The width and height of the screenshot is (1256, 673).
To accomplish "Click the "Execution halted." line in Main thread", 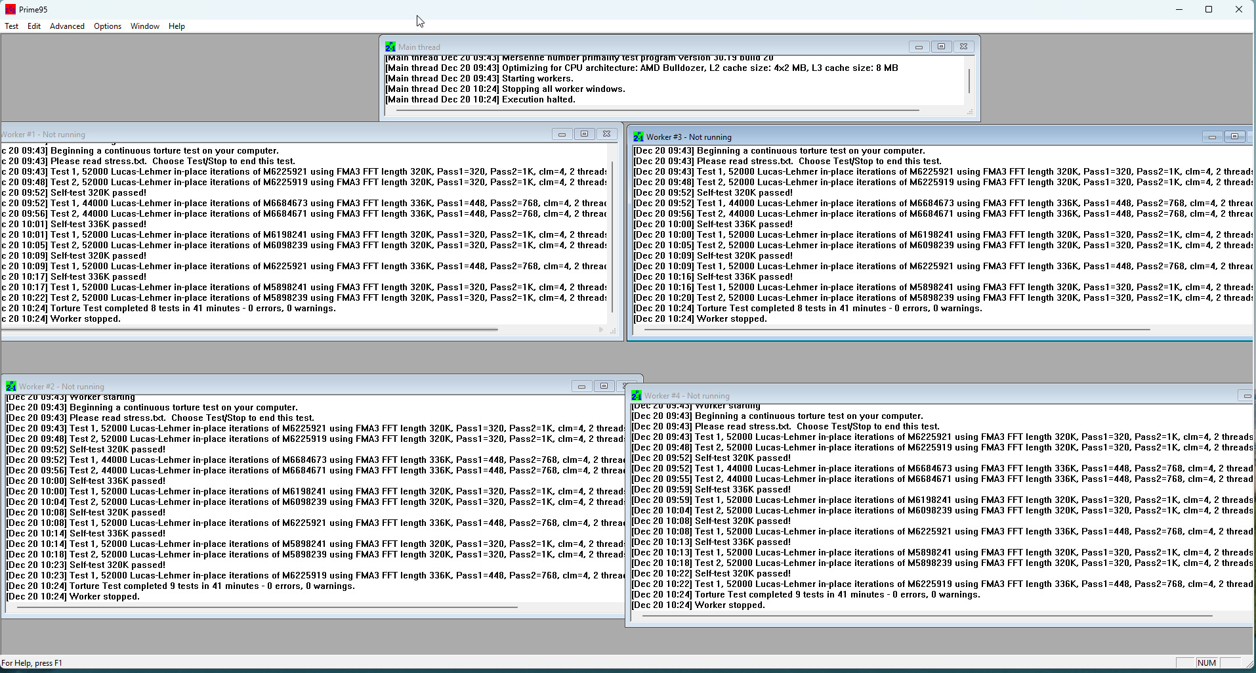I will pos(480,100).
